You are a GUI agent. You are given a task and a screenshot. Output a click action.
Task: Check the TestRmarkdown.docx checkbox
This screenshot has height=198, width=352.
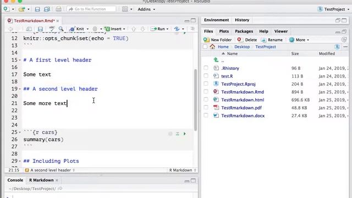click(206, 116)
